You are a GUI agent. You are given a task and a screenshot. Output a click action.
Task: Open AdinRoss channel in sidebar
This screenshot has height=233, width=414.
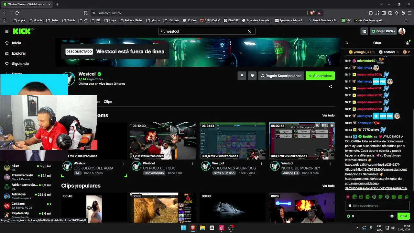(x=27, y=196)
